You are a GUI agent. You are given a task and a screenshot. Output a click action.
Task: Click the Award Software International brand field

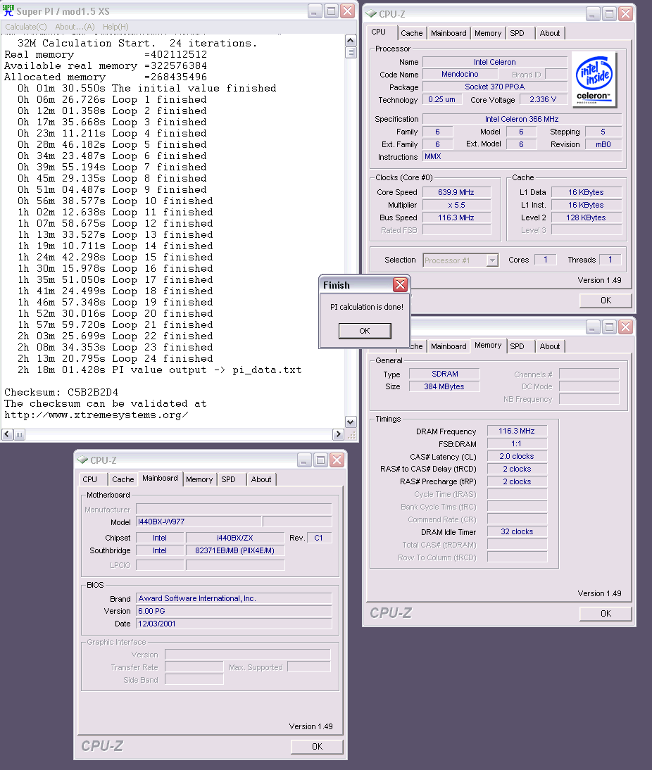234,598
